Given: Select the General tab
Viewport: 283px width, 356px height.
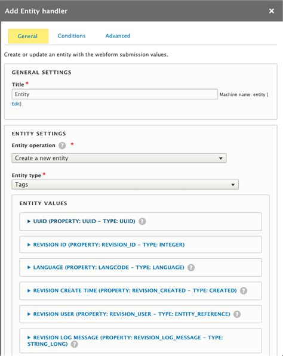Looking at the screenshot, I should [x=28, y=36].
